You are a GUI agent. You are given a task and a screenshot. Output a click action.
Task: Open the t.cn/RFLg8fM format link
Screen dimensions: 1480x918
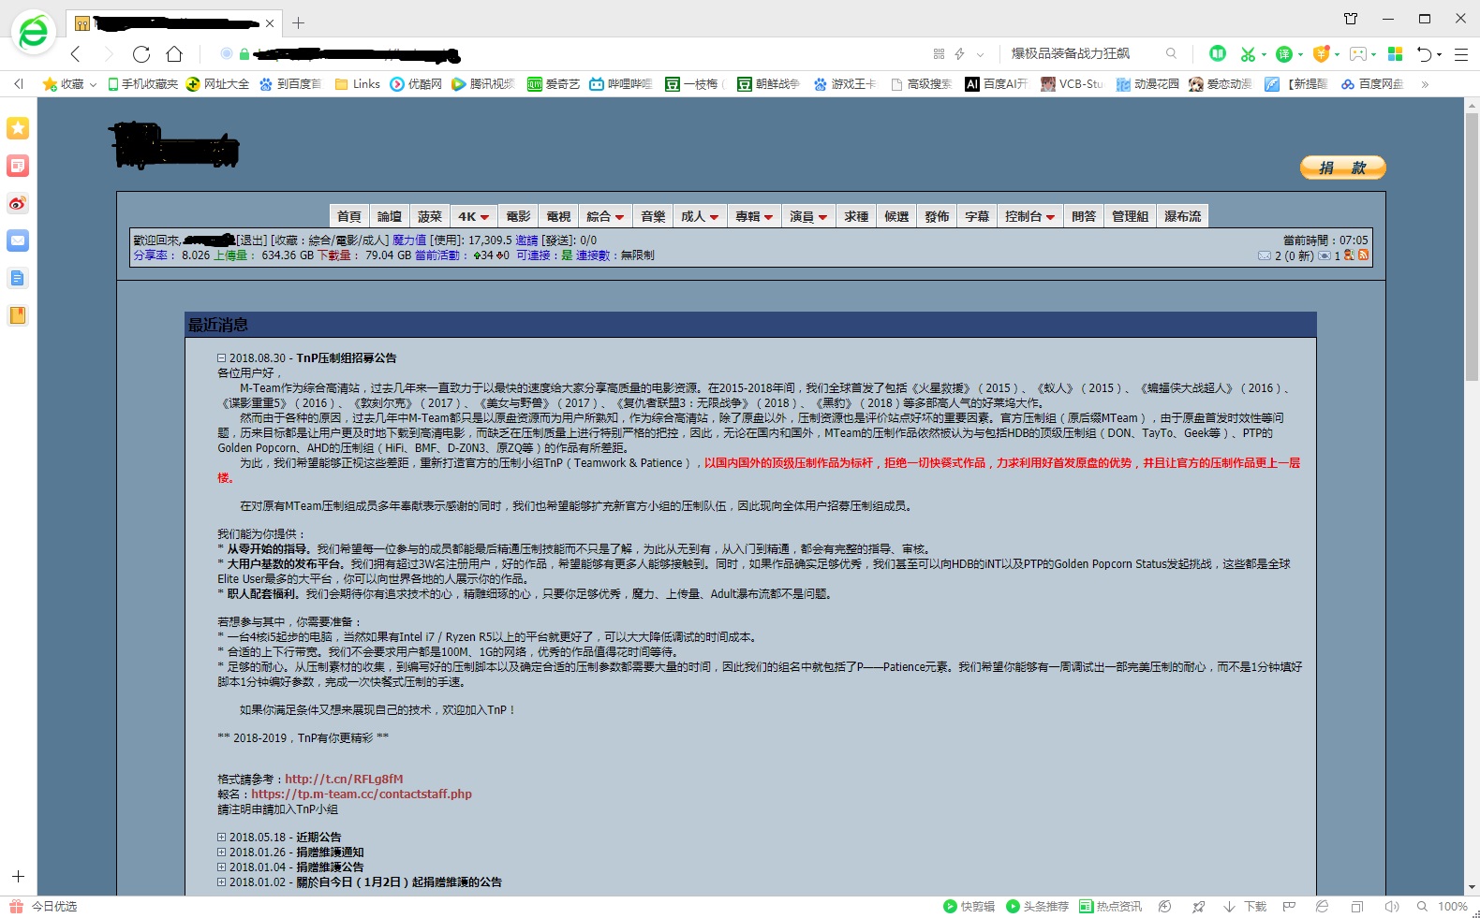point(344,779)
